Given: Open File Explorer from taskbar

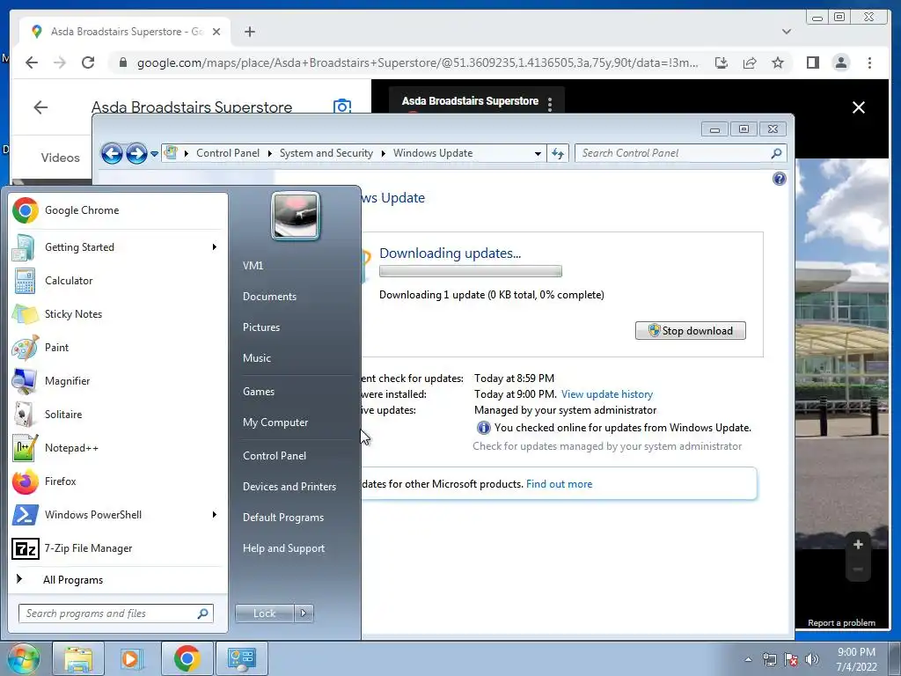Looking at the screenshot, I should pyautogui.click(x=78, y=658).
